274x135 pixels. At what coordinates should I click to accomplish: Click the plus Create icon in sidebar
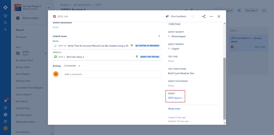coord(5,29)
